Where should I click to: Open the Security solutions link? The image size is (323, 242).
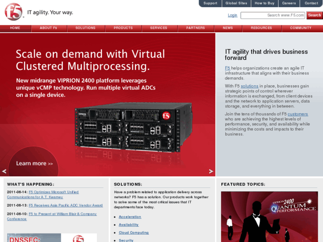pyautogui.click(x=126, y=240)
